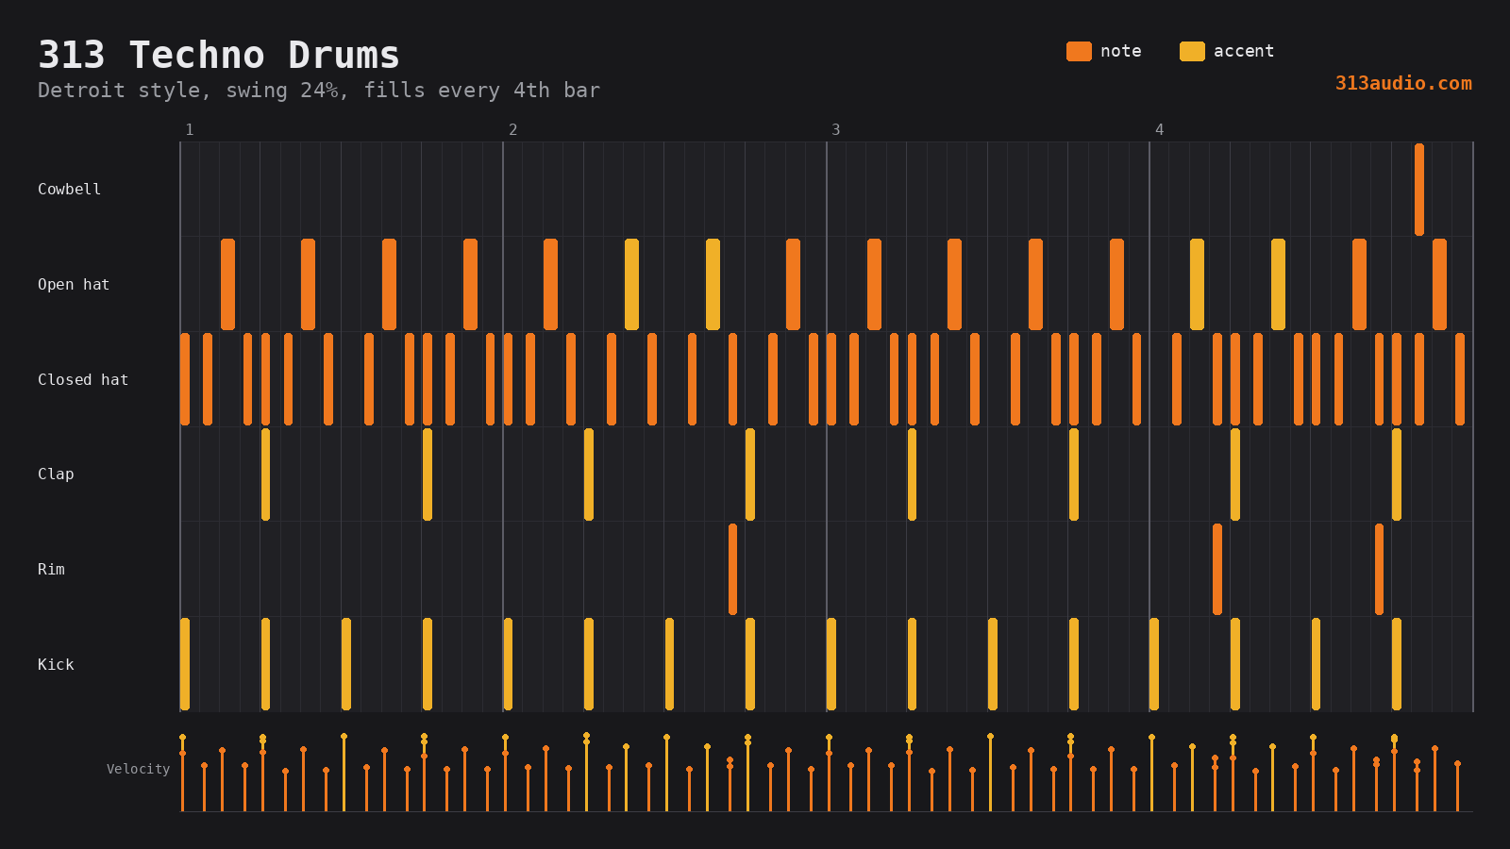1510x849 pixels.
Task: Jump to bar 1 marker
Action: point(190,130)
